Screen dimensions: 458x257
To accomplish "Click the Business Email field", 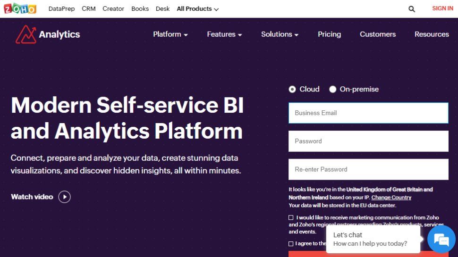I will point(368,113).
